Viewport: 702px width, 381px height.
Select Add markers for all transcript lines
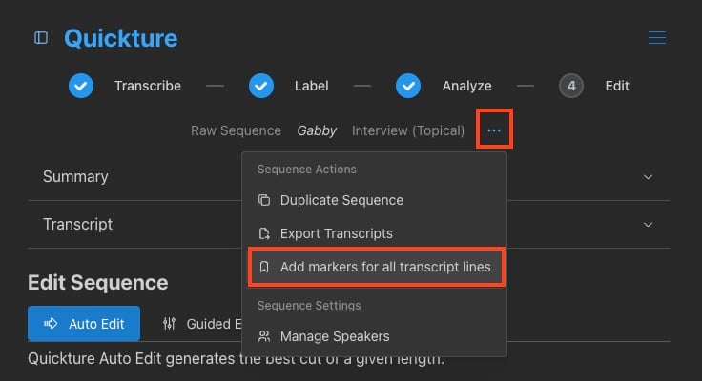click(x=384, y=267)
